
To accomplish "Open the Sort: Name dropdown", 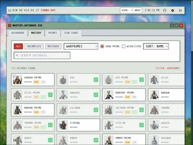I will [x=156, y=46].
